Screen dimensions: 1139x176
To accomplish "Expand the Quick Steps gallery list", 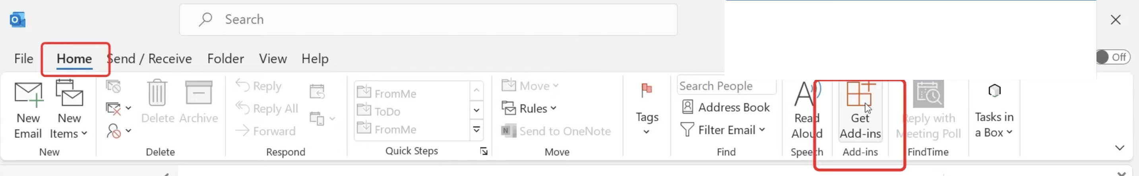I will point(477,130).
